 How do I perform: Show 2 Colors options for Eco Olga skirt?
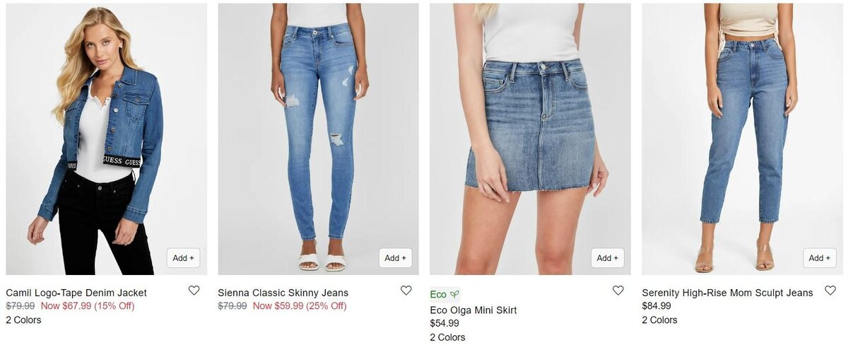(x=447, y=337)
